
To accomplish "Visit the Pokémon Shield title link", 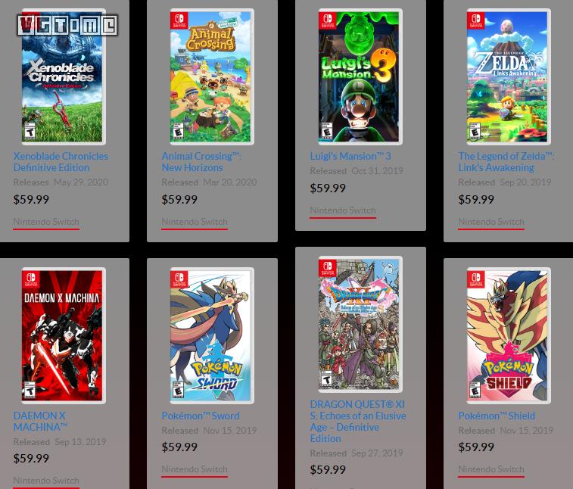I will 497,416.
